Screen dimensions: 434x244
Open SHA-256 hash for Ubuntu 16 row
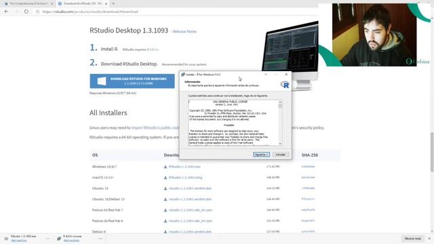308,188
